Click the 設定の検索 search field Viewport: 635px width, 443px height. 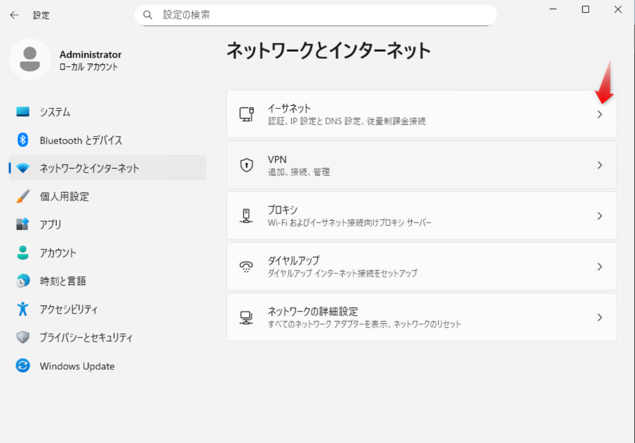click(322, 15)
